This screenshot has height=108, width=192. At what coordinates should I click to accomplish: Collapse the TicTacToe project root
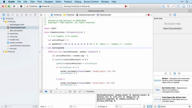tap(1, 19)
